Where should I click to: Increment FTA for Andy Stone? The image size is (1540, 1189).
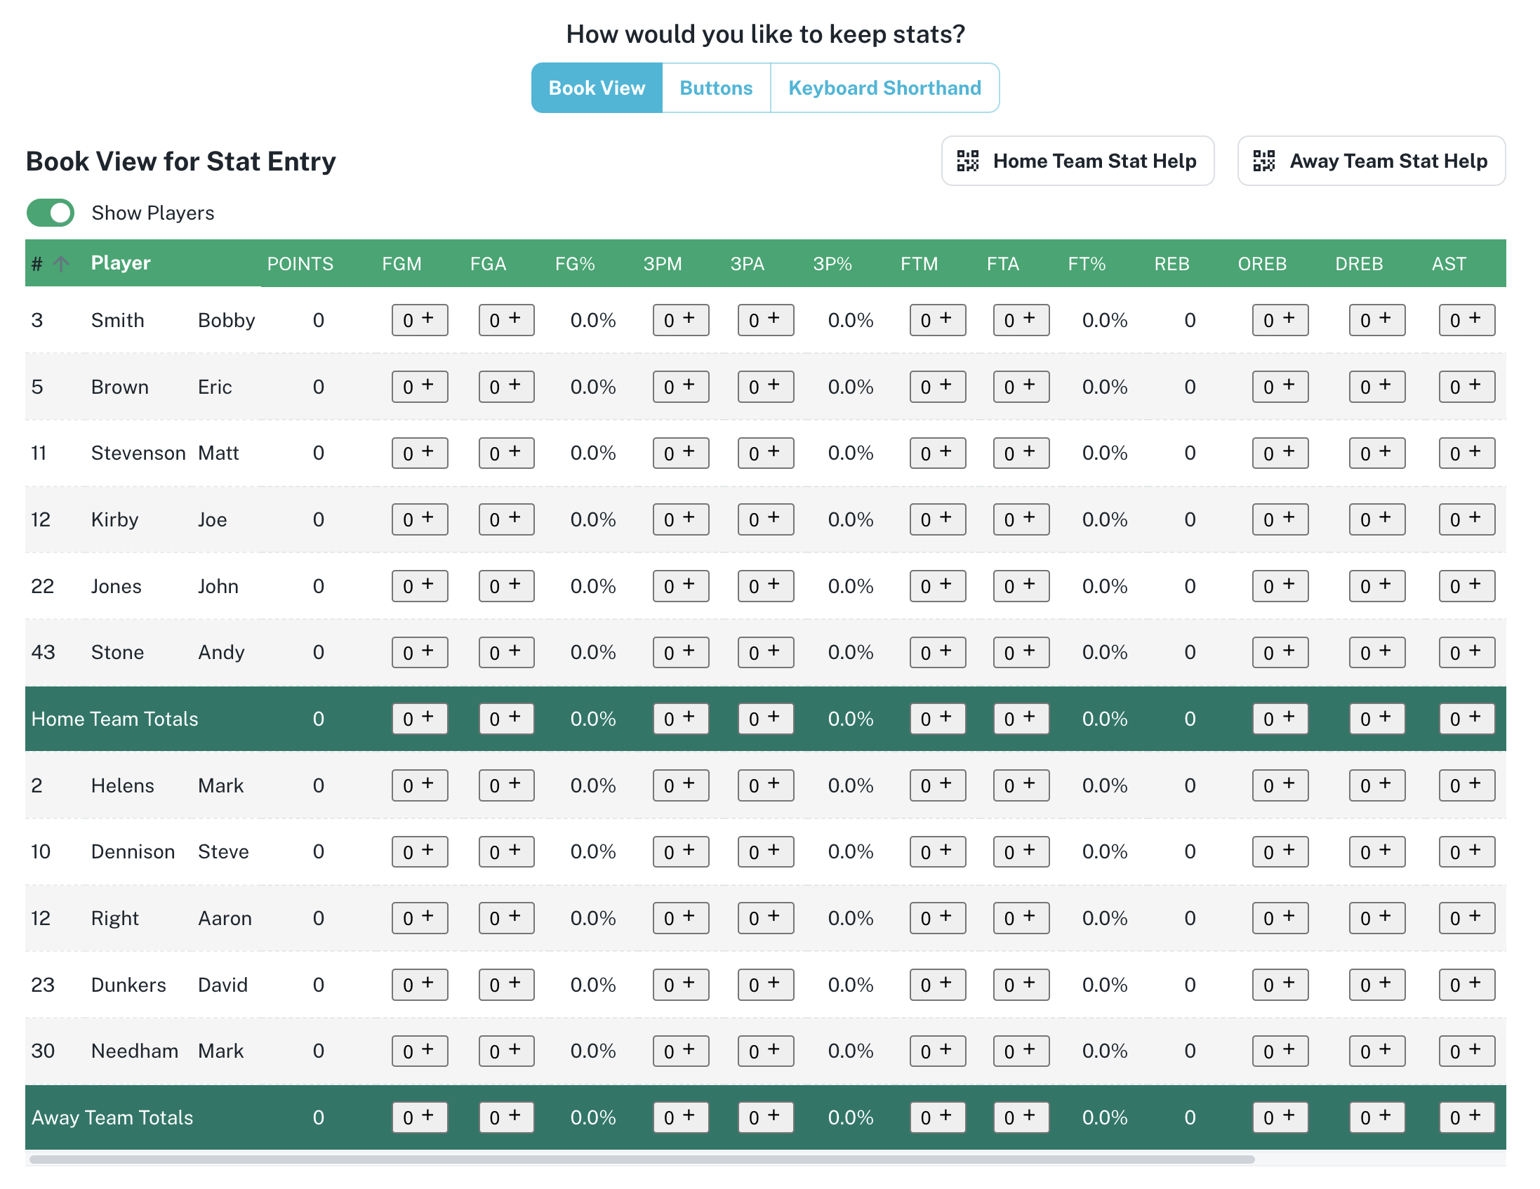(x=1021, y=652)
